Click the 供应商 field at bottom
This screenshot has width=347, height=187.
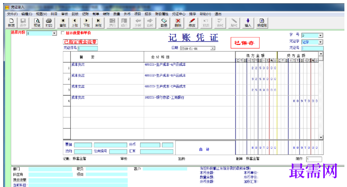(51, 175)
